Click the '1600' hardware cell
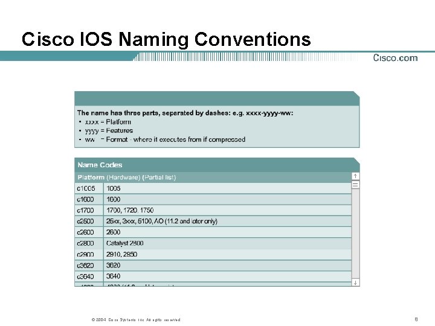This screenshot has height=326, width=435. tap(228, 199)
